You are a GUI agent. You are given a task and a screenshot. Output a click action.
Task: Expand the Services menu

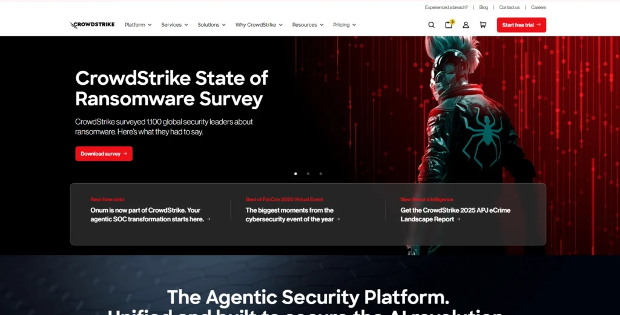(x=174, y=25)
